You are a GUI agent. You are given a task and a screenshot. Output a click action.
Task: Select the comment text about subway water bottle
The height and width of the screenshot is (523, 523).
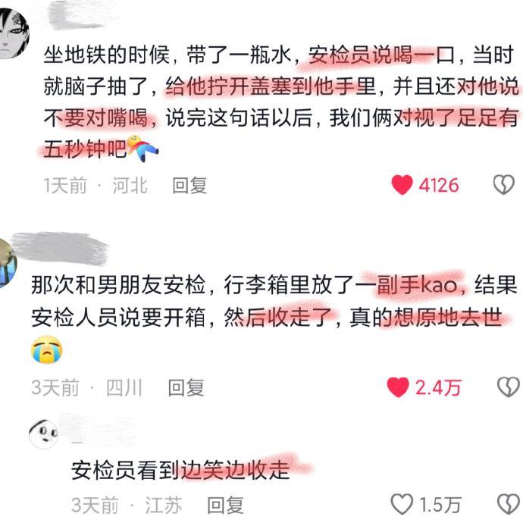pos(281,102)
